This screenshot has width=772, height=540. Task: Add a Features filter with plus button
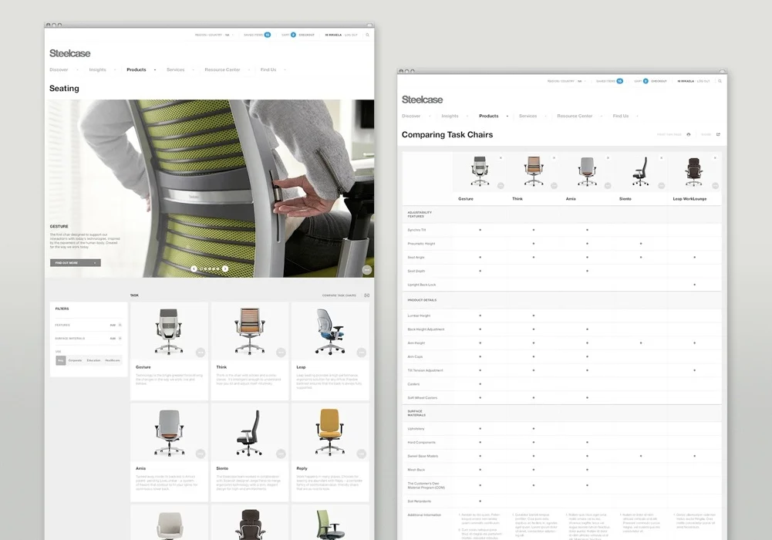tap(120, 325)
